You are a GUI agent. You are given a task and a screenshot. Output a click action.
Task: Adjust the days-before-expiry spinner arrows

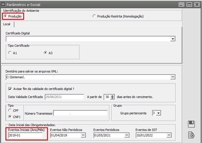click(112, 97)
